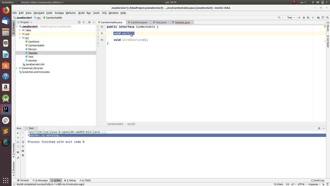Switch to CanDone.java tab
Viewport: 330px width, 186px height.
139,22
